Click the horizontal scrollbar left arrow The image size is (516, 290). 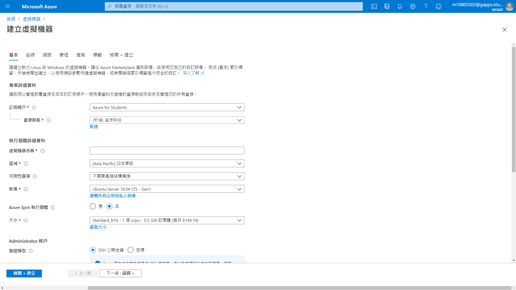point(2,287)
